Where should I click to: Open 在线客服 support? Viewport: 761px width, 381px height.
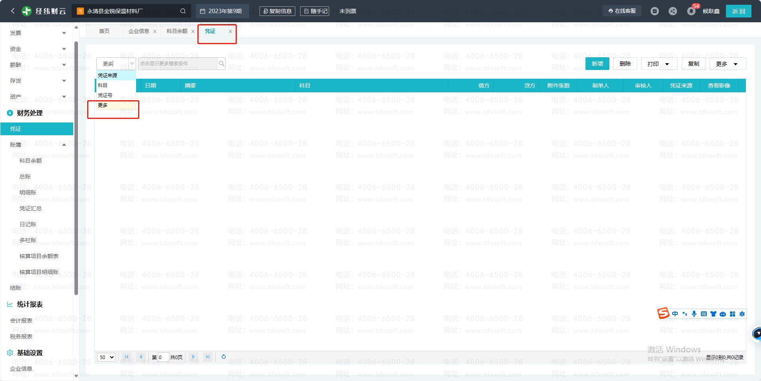click(x=622, y=11)
